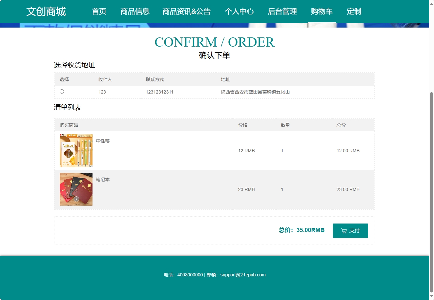This screenshot has height=300, width=434.
Task: Click the 购买商品 column header
Action: 69,125
